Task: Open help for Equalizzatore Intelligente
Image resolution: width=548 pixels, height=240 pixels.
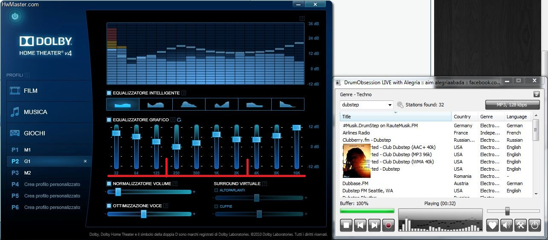Action: (183, 93)
